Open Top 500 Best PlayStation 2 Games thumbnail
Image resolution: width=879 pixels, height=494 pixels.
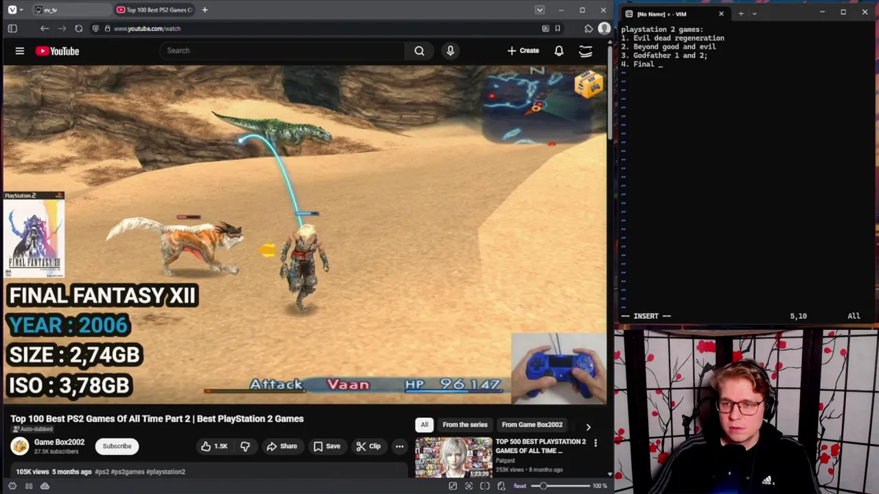click(x=453, y=458)
